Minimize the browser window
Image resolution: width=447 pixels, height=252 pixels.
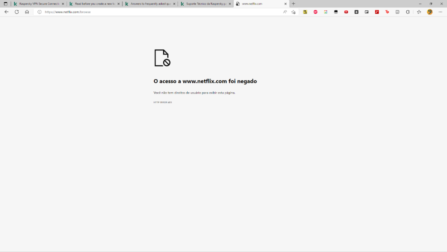[420, 4]
